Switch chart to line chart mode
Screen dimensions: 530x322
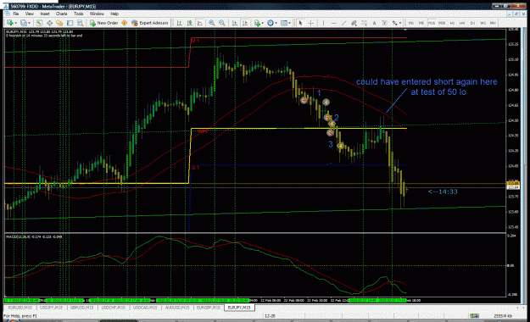click(200, 23)
